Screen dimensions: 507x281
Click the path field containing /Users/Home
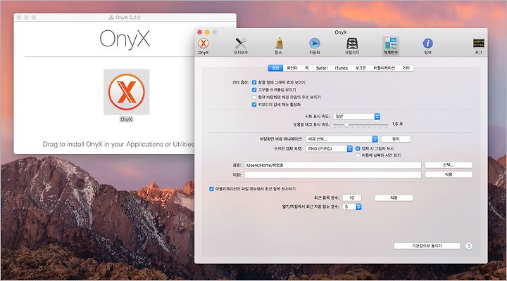[x=332, y=165]
